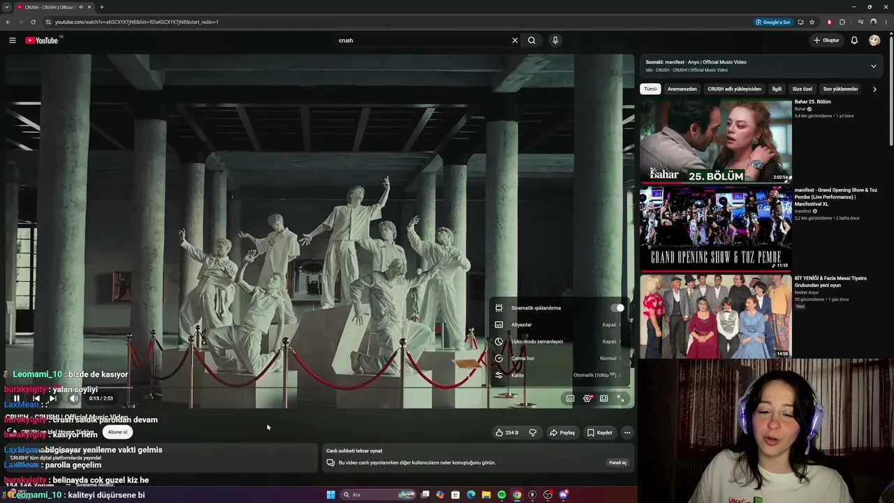Screen dimensions: 894x503
Task: Enter fullscreen mode
Action: click(x=620, y=398)
